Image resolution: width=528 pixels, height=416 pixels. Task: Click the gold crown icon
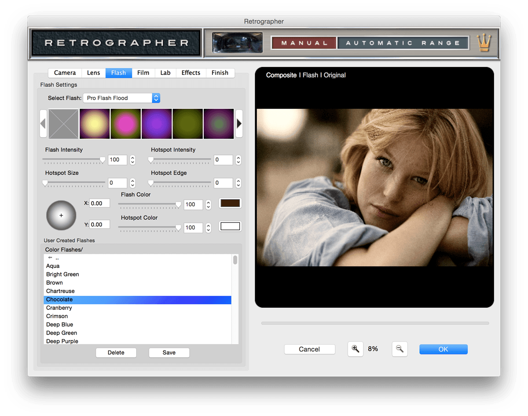point(484,43)
